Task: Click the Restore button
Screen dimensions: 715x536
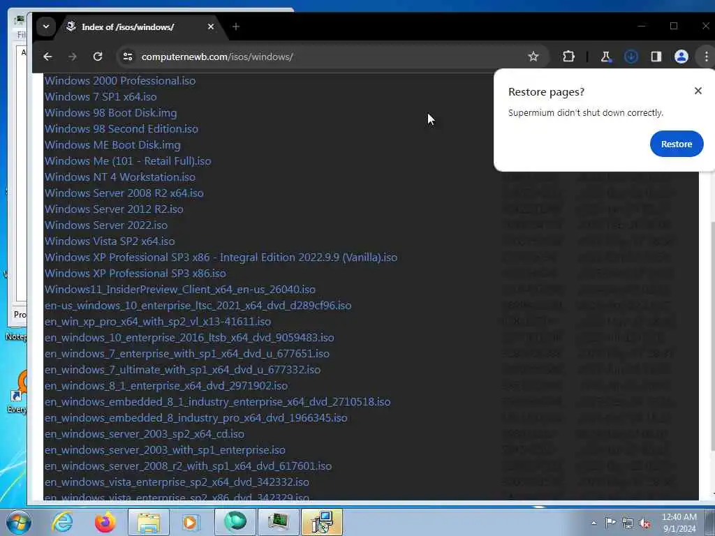Action: 676,144
